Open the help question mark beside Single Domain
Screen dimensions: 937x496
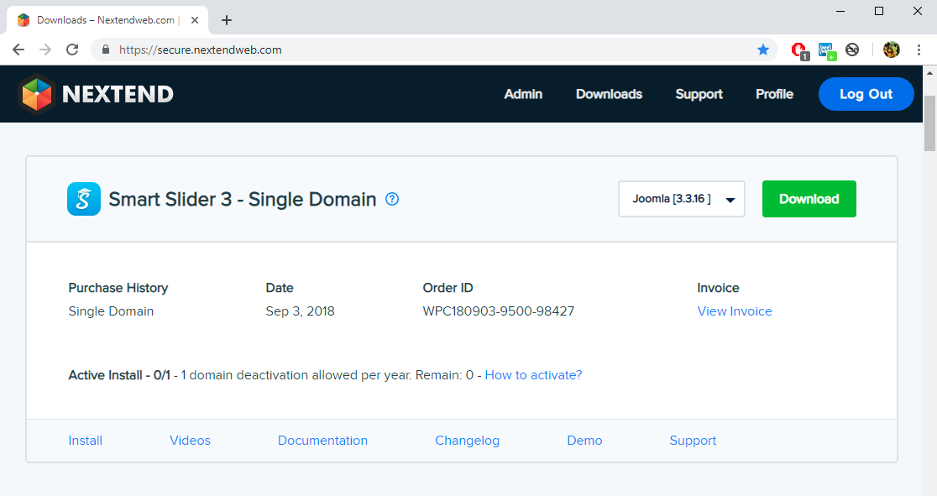tap(392, 199)
